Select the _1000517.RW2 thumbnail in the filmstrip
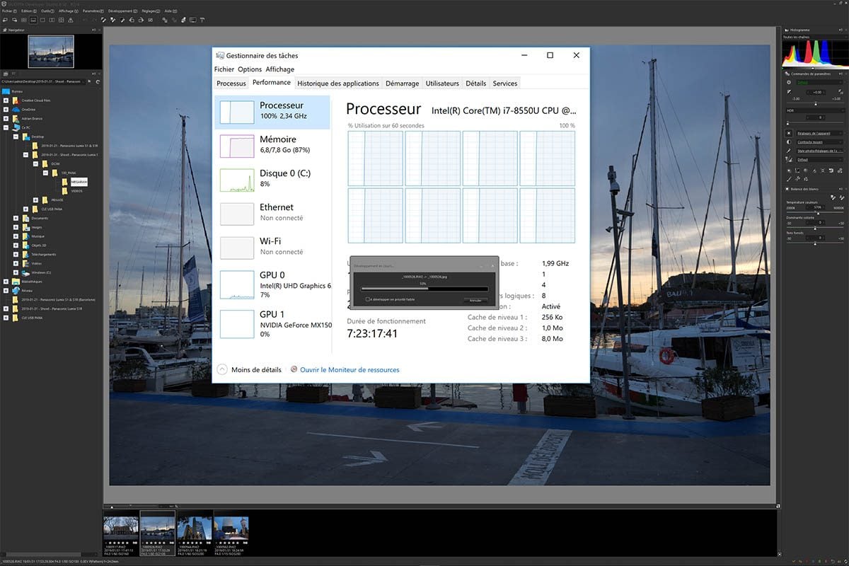This screenshot has width=849, height=566. coord(121,532)
